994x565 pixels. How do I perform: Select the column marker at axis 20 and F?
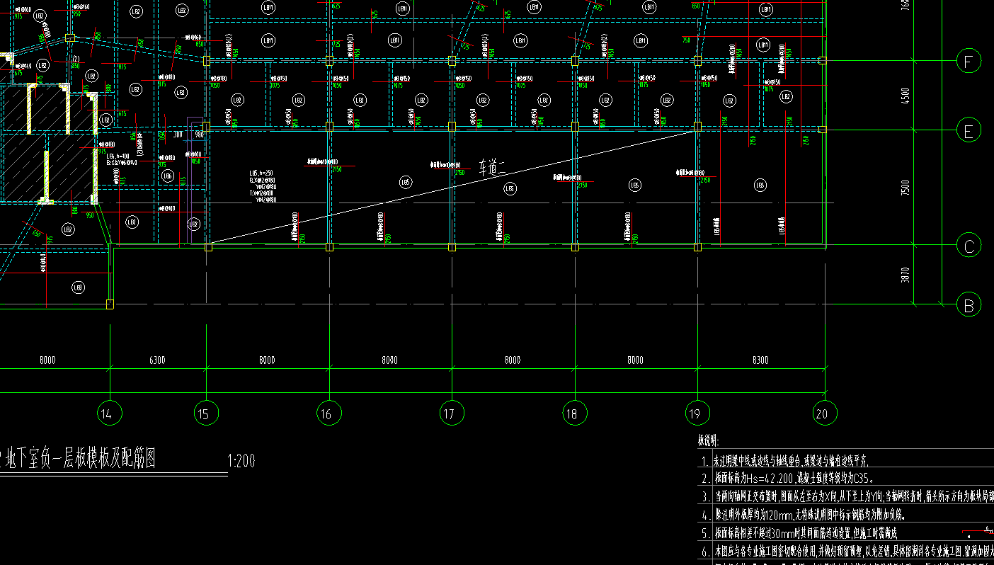pos(822,61)
